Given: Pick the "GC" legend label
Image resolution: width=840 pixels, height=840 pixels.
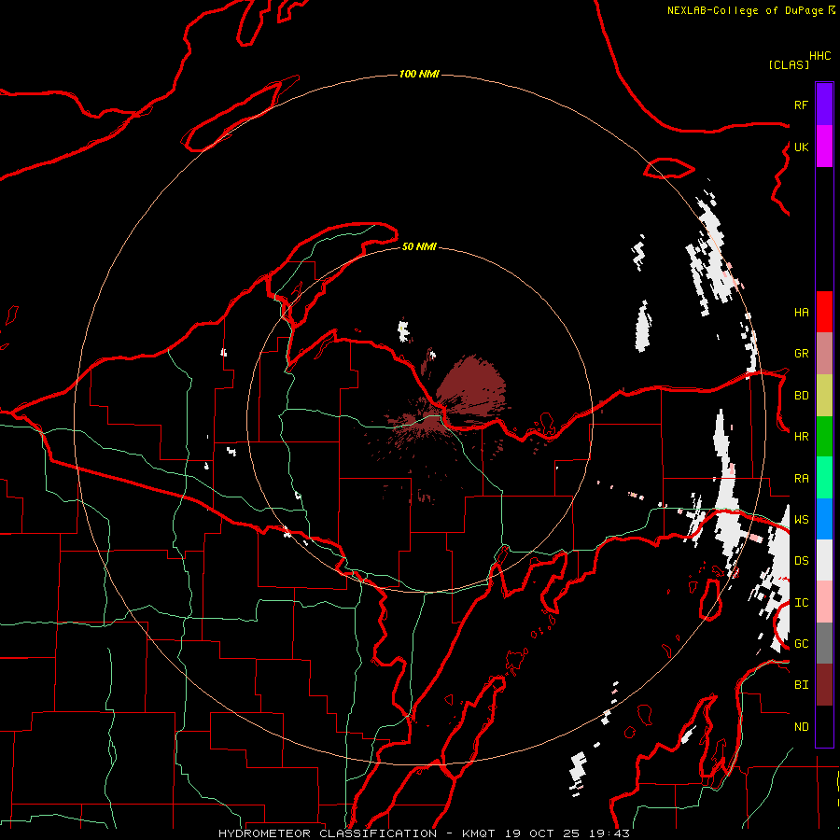Looking at the screenshot, I should pyautogui.click(x=801, y=644).
